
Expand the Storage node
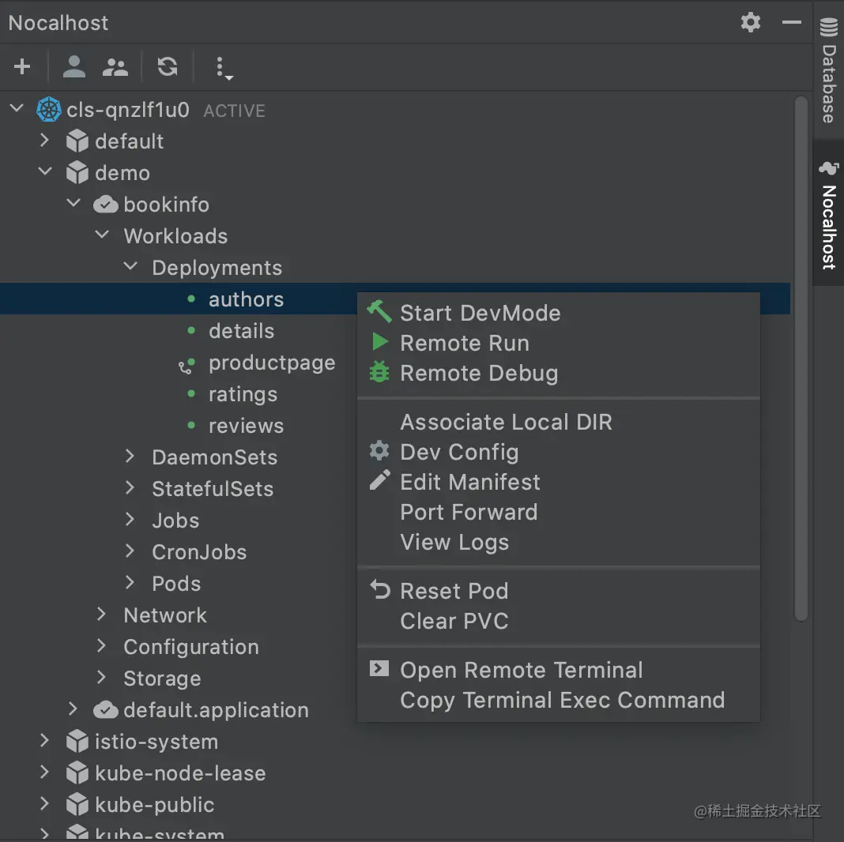[101, 678]
